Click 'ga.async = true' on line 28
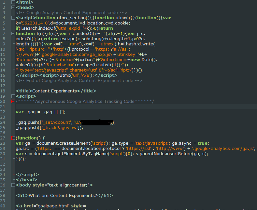Viewport: 257px width, 210px height. (190, 143)
